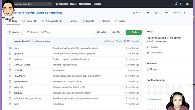
Task: Expand the master branch dropdown
Action: pos(15,32)
